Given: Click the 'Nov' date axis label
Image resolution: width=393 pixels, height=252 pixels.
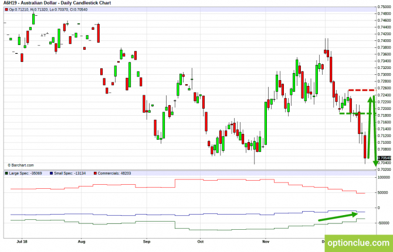Looking at the screenshot, I should click(x=266, y=241).
